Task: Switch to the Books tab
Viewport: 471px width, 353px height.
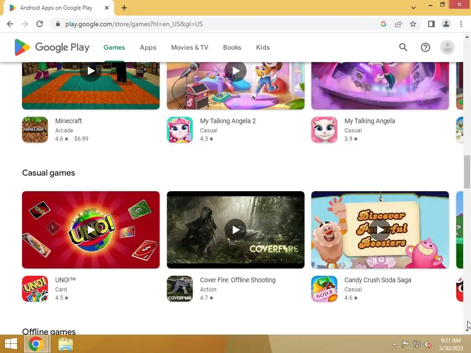Action: [232, 47]
